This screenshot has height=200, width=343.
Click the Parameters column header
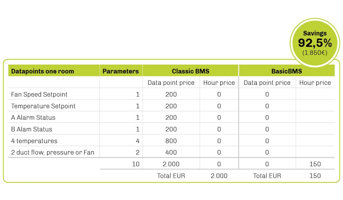pyautogui.click(x=121, y=71)
